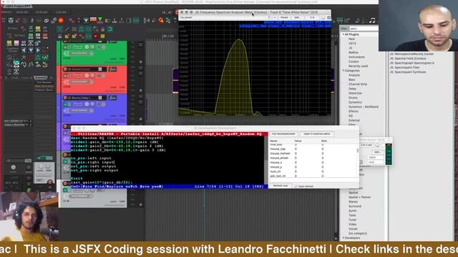Select JS: Spectropaint Synthesis plugin
458x257 pixels.
pos(408,72)
